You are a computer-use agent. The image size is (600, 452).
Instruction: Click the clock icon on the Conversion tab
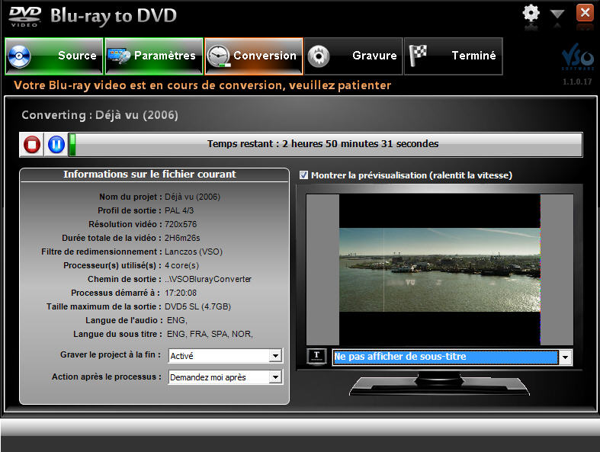click(218, 56)
